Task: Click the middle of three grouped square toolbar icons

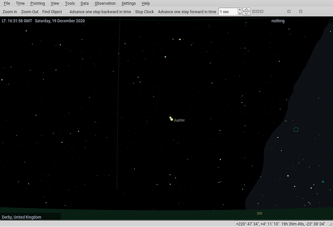Action: point(258,12)
